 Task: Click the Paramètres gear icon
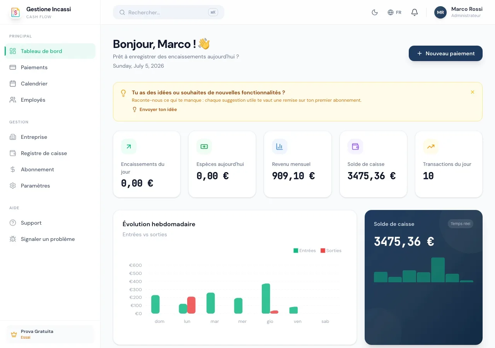click(13, 186)
